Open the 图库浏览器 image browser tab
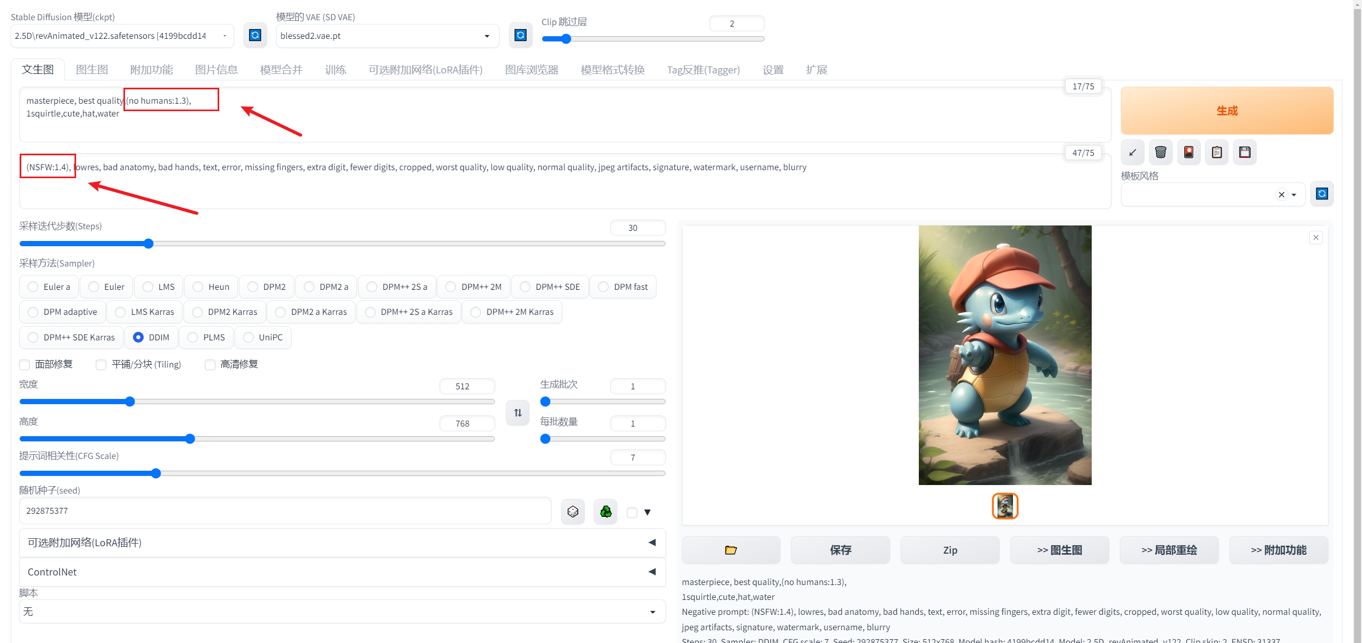 pyautogui.click(x=531, y=70)
